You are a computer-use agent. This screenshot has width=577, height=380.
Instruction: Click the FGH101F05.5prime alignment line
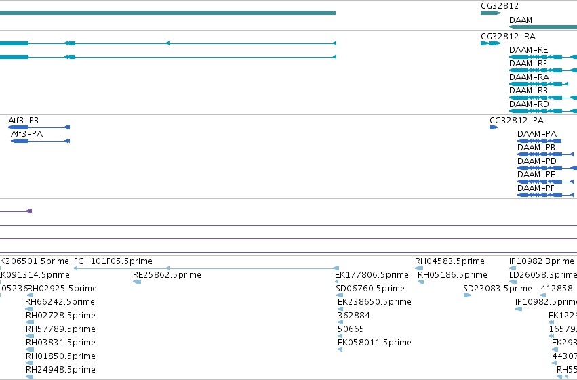click(x=206, y=268)
